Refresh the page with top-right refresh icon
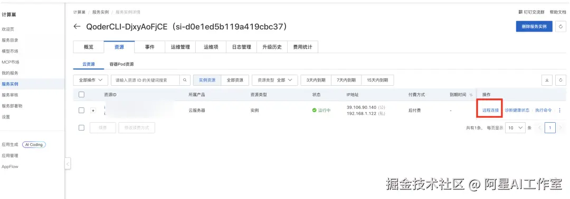570x199 pixels. coord(561,26)
